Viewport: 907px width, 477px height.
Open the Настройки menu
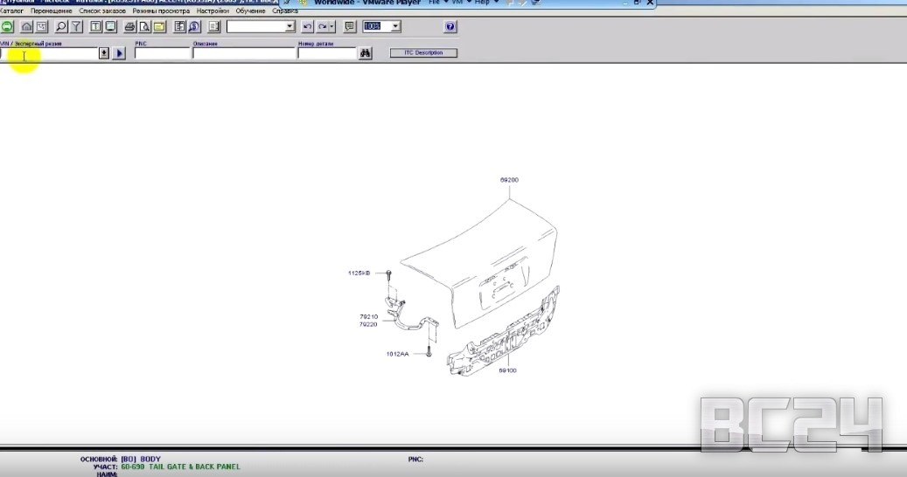pos(213,11)
